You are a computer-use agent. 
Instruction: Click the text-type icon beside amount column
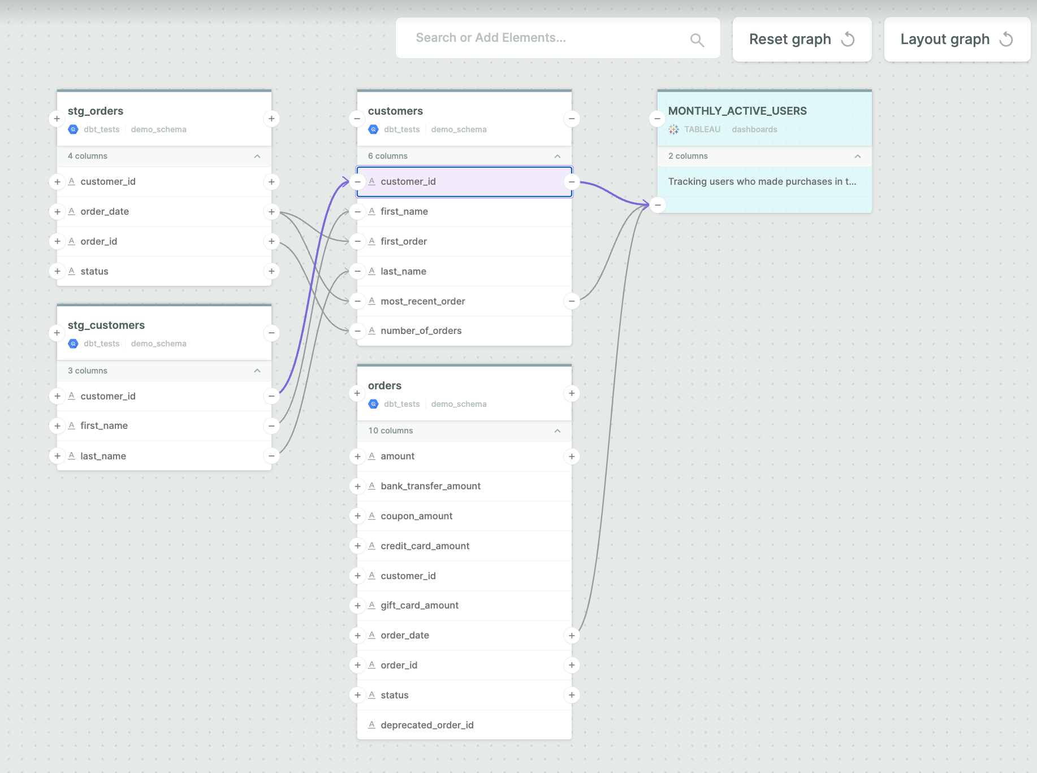click(x=371, y=456)
